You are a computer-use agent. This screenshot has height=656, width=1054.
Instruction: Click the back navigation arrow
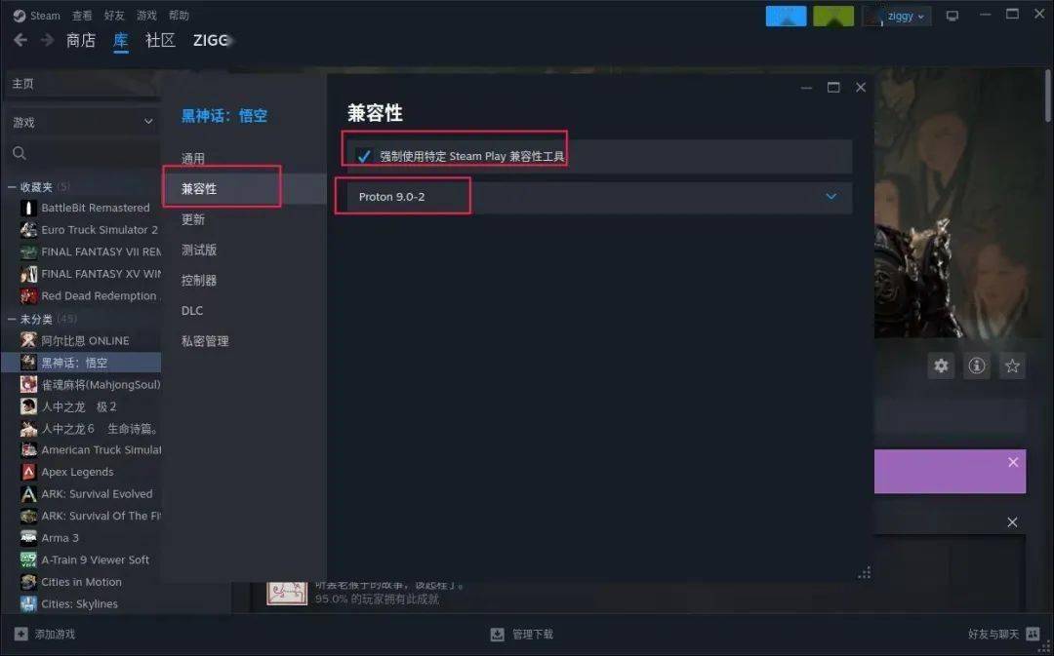pyautogui.click(x=20, y=40)
